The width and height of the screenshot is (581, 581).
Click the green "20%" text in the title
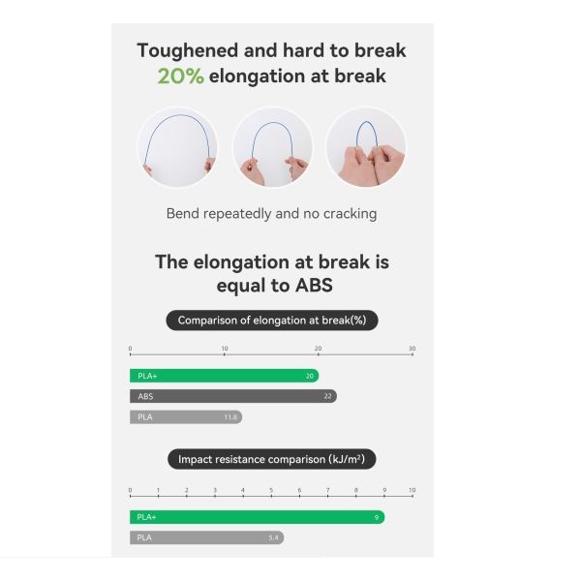click(181, 76)
